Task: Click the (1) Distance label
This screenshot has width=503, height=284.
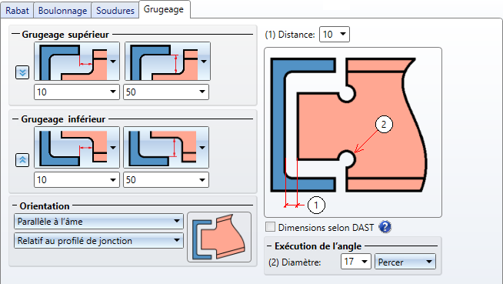Action: pos(290,35)
